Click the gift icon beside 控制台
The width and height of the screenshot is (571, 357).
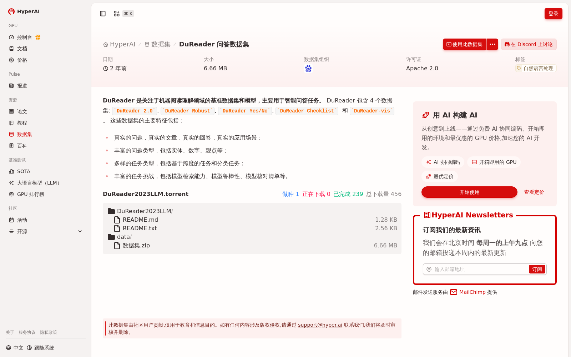[38, 37]
